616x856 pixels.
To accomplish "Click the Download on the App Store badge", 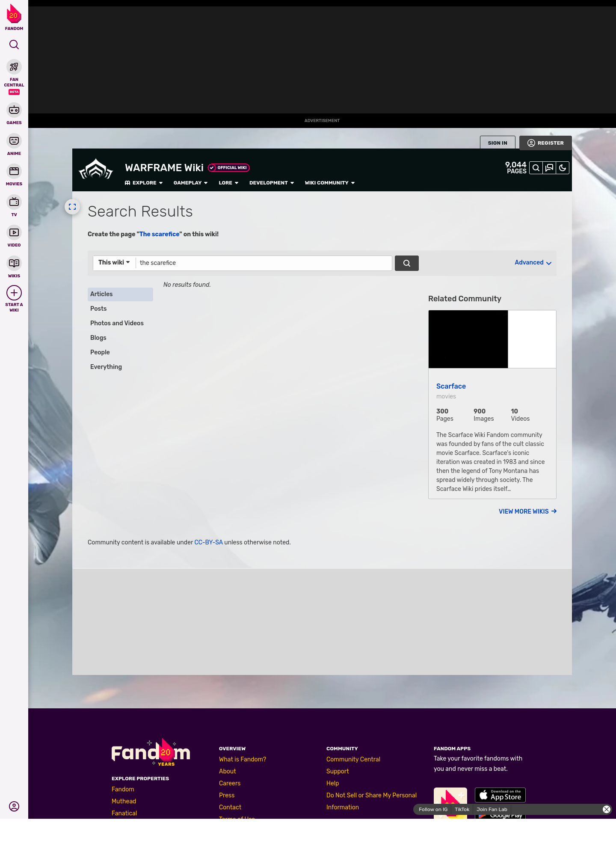I will coord(500,795).
